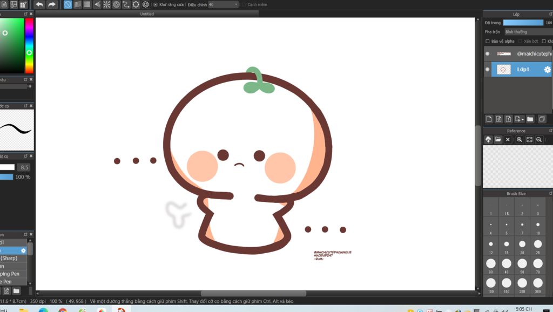Image resolution: width=553 pixels, height=312 pixels.
Task: Set the Độ trong layer opacity slider
Action: [x=523, y=23]
